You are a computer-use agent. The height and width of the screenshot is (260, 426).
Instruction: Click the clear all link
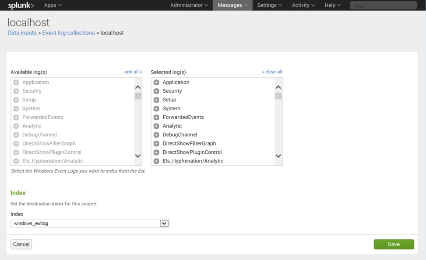coord(272,72)
